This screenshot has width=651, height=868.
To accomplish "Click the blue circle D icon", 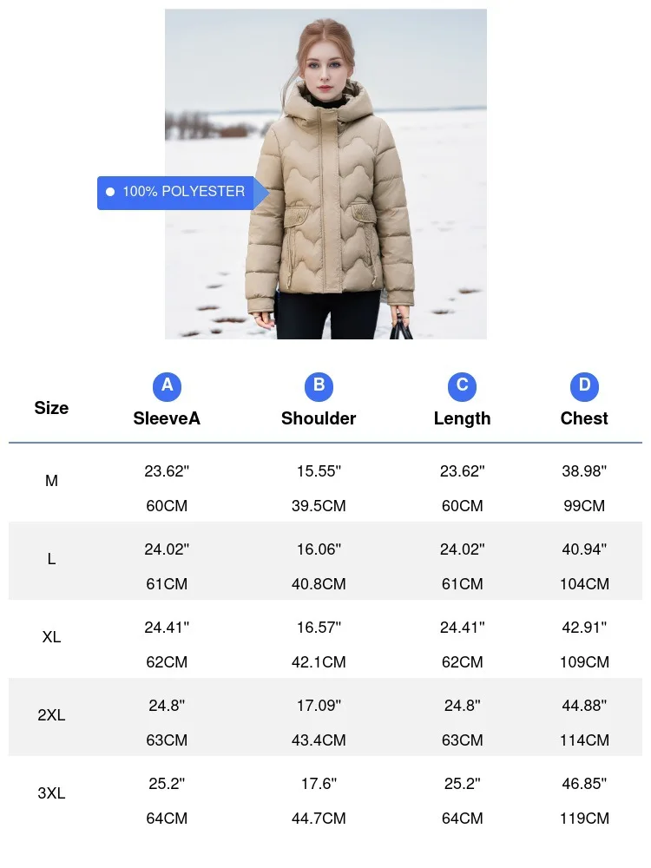I will click(x=584, y=386).
